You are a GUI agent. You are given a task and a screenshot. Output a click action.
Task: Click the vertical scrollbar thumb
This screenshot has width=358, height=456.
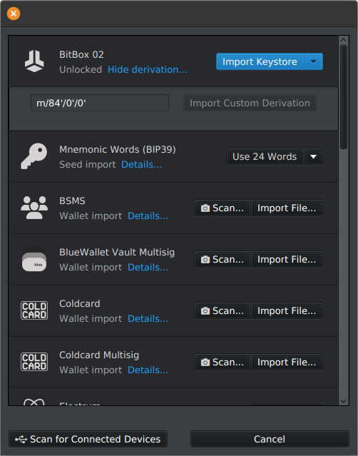pos(344,97)
